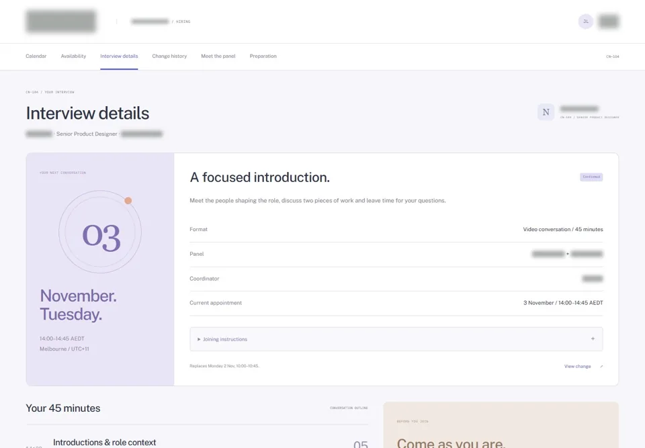Open the Meet the panel tab
Screen dimensions: 645x448
click(218, 56)
